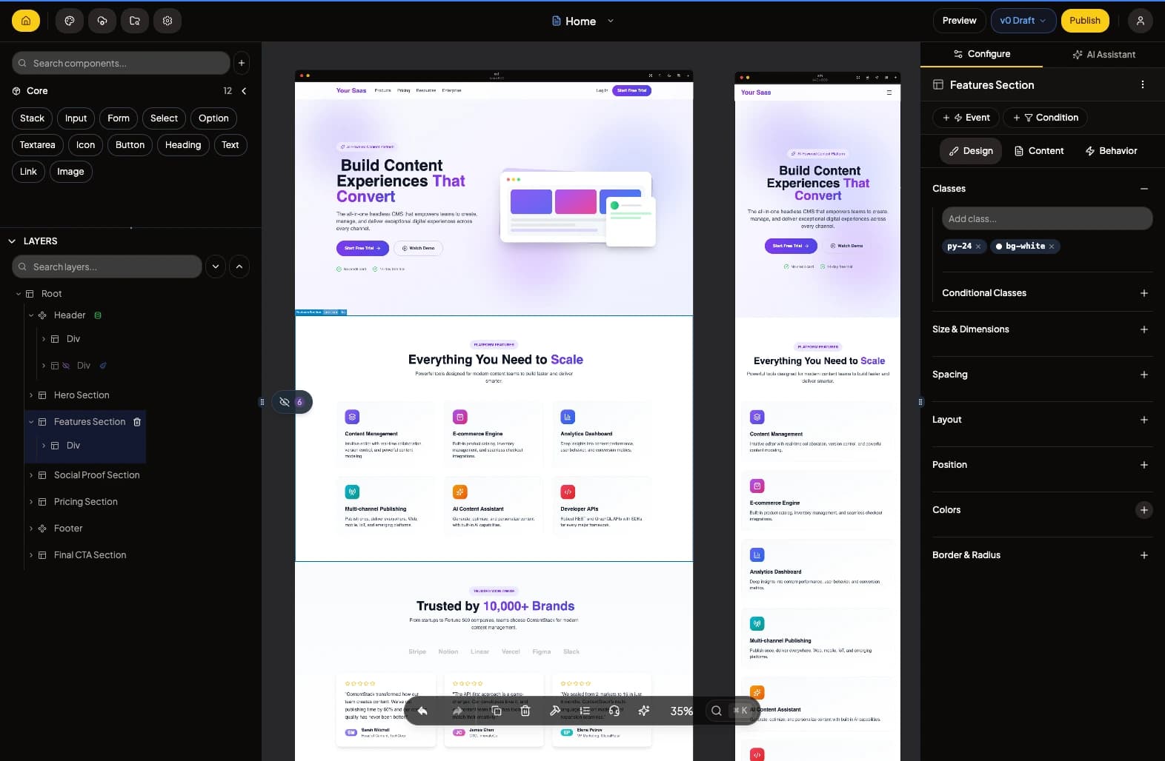Open the settings gear in top bar
This screenshot has width=1165, height=761.
coord(167,21)
